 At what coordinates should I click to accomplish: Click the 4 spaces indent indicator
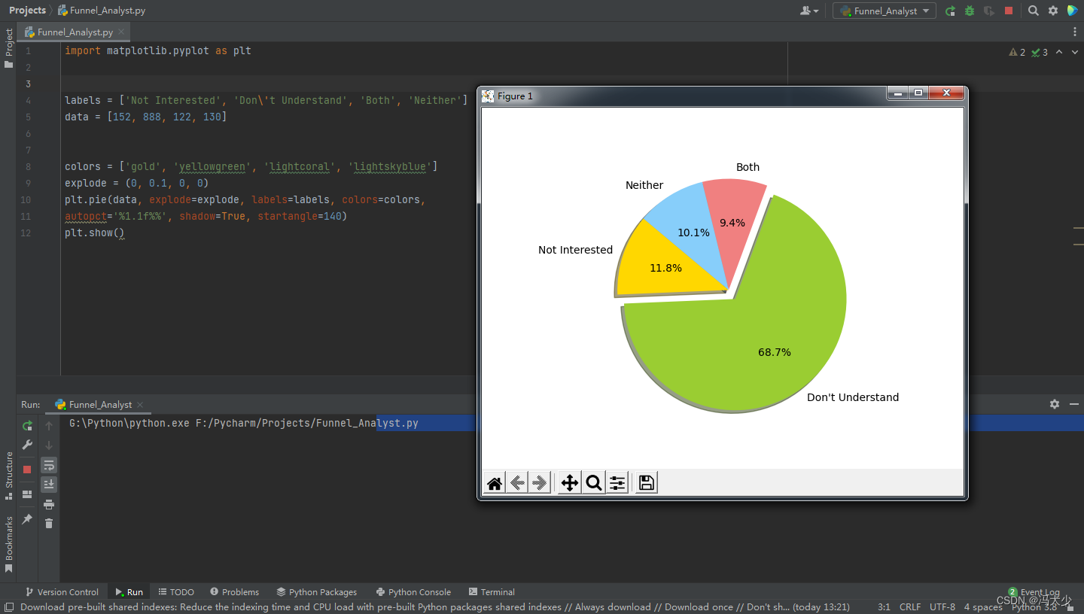click(x=982, y=606)
